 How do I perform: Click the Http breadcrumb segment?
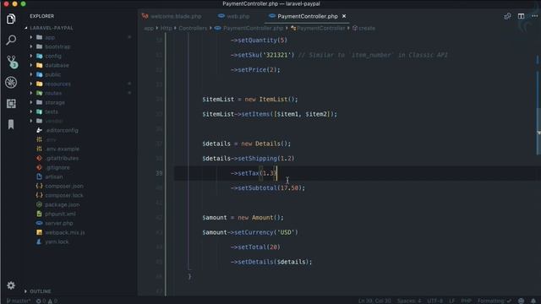pyautogui.click(x=166, y=28)
